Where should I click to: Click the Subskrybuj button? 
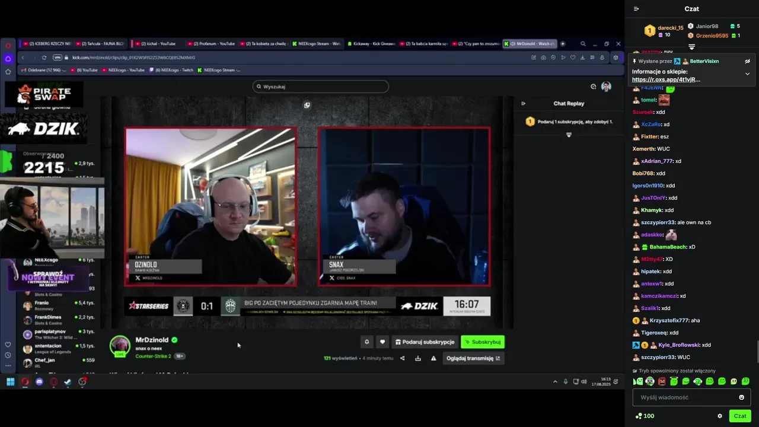click(483, 342)
